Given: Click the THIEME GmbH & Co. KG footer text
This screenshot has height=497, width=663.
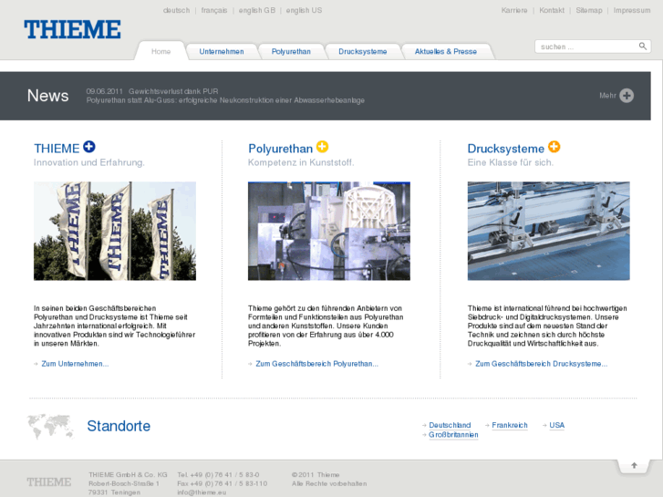Looking at the screenshot, I should (128, 474).
